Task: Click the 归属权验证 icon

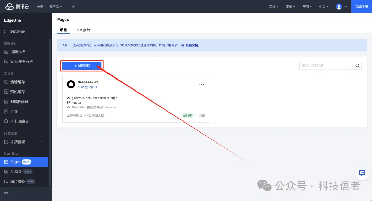Action: (6, 102)
